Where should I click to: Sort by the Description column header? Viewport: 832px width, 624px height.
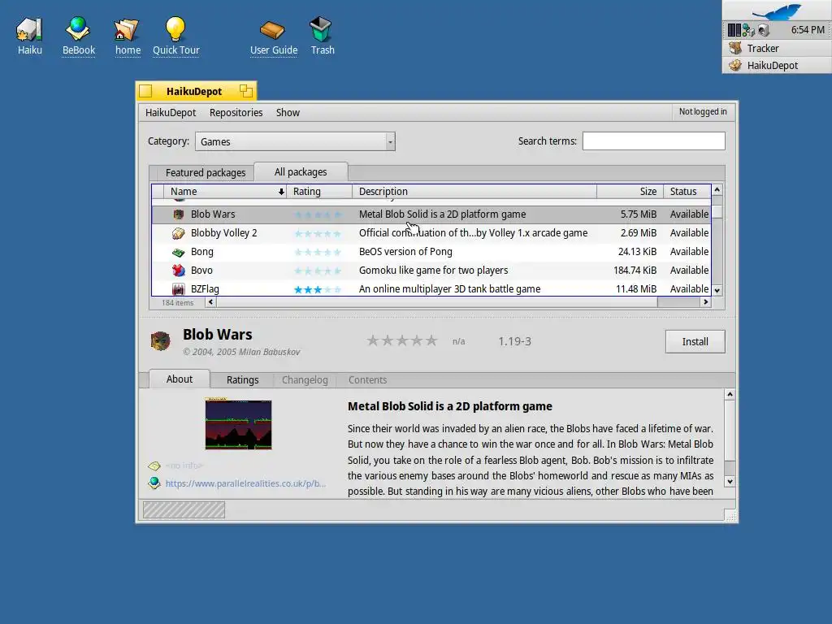pos(474,192)
